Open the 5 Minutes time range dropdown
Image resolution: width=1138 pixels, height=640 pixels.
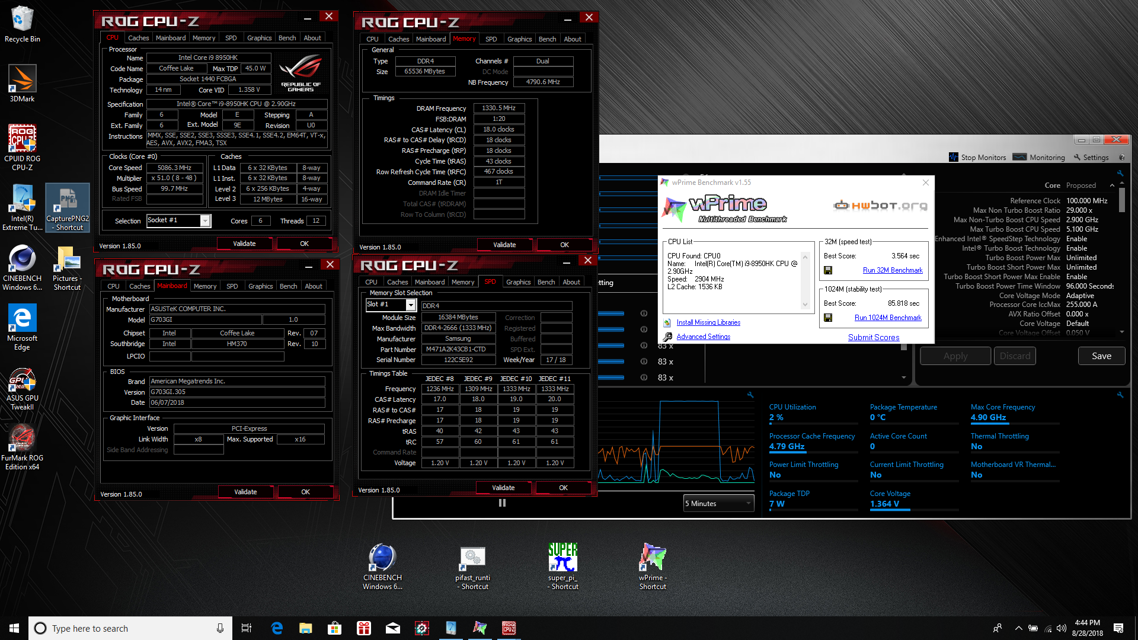(x=718, y=503)
